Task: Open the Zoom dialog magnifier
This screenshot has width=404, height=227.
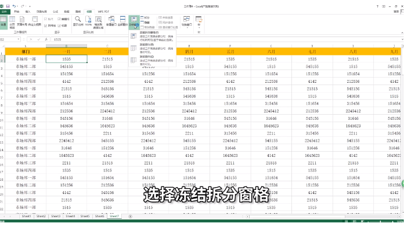Action: click(x=78, y=21)
